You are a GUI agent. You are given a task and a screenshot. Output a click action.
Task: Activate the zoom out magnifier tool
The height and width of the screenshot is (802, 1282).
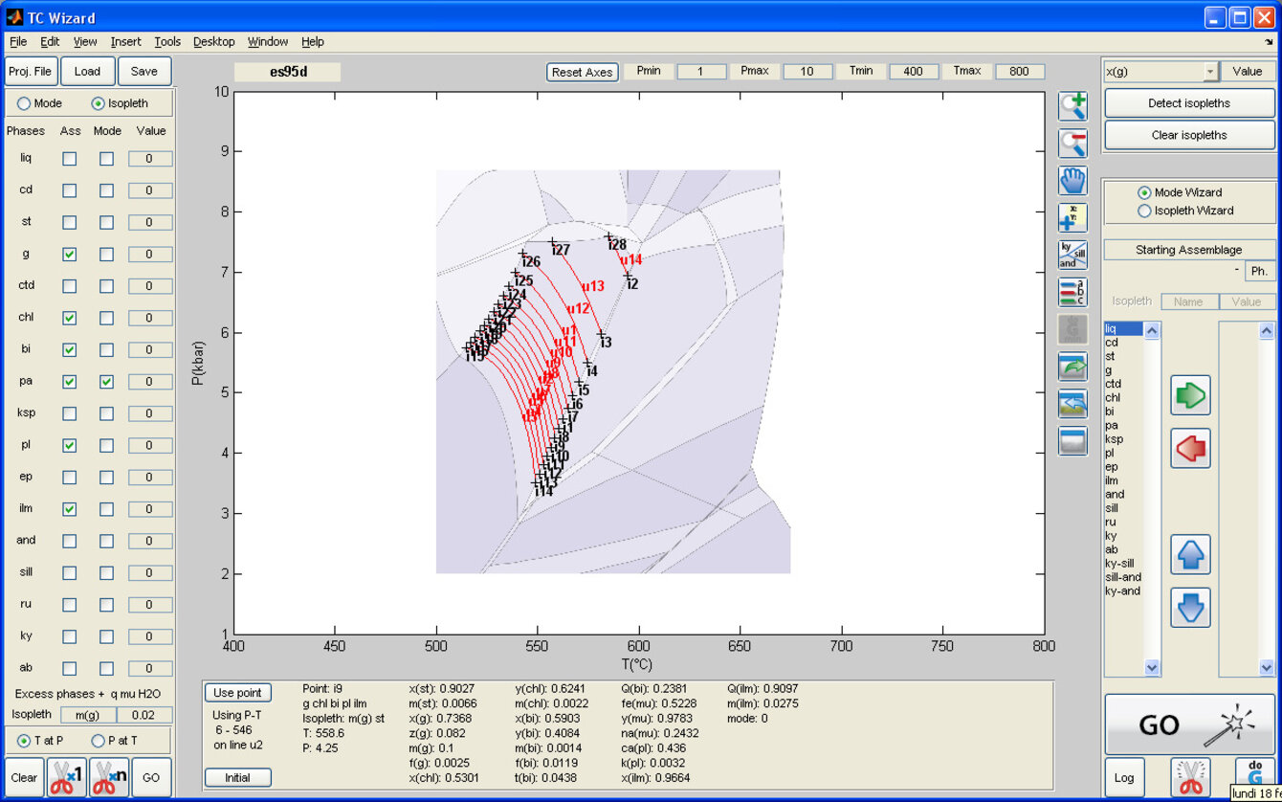1072,144
